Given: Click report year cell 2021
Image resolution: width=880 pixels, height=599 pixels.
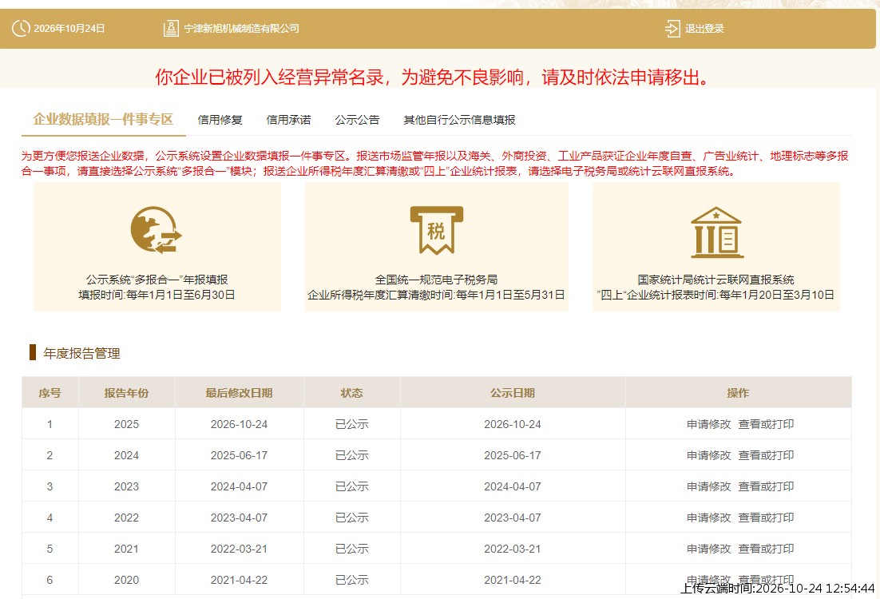Looking at the screenshot, I should tap(126, 549).
